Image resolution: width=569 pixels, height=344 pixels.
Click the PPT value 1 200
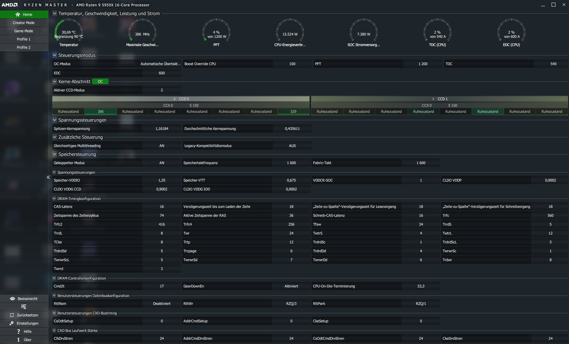tap(423, 64)
